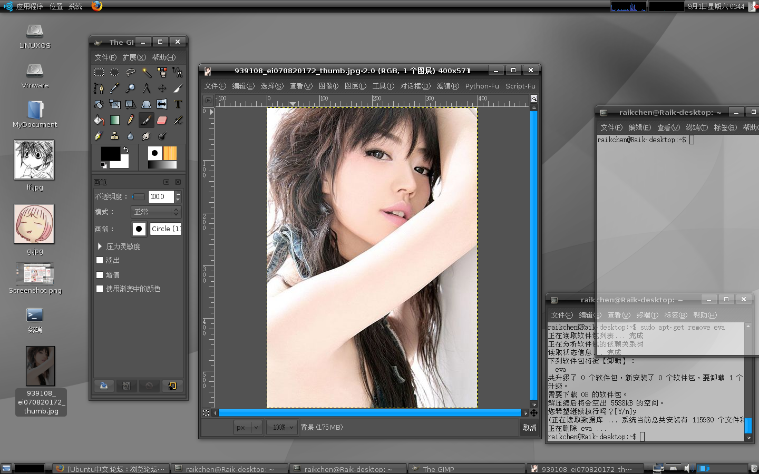Toggle zoom-on-resize button above vertical scrollbar
The image size is (759, 474).
[x=534, y=99]
